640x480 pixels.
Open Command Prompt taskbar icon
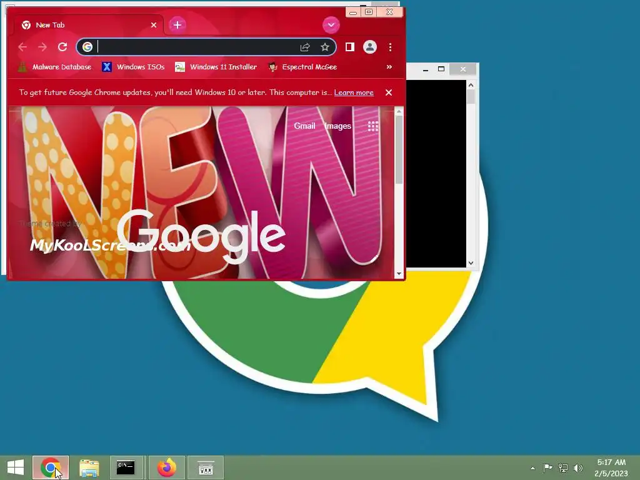[x=126, y=467]
